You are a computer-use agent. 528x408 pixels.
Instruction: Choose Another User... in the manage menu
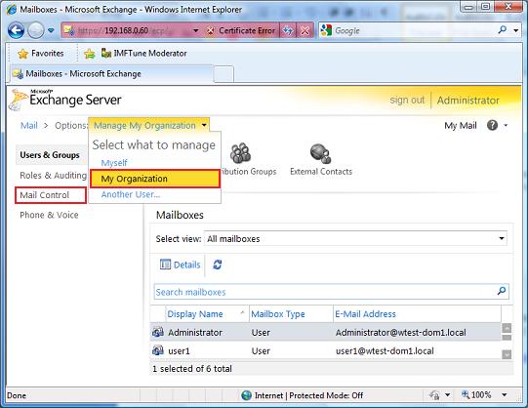[131, 194]
